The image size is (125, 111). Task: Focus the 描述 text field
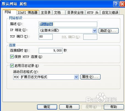[68, 24]
